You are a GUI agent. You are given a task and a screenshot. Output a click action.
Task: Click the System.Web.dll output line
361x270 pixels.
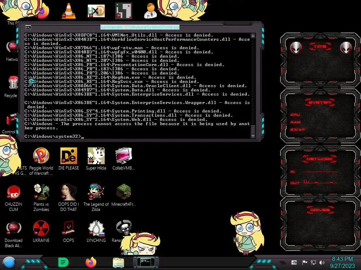tap(116, 120)
